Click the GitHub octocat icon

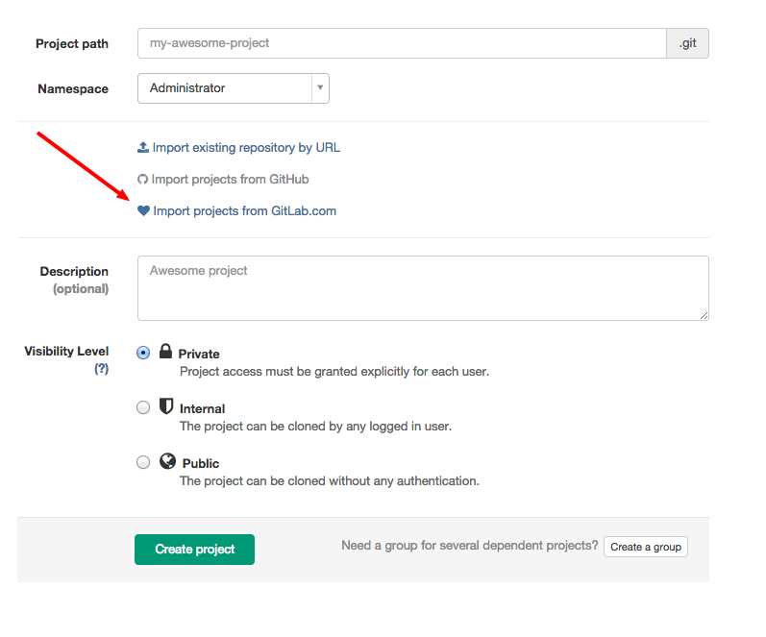pos(143,180)
